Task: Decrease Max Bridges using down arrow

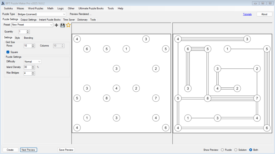Action: click(33, 74)
